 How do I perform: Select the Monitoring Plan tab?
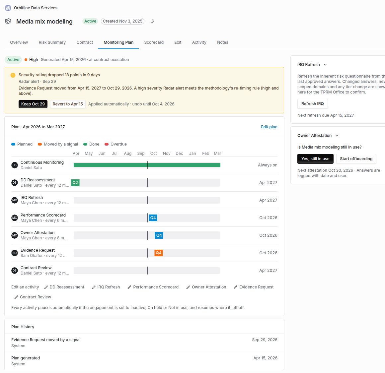(118, 42)
